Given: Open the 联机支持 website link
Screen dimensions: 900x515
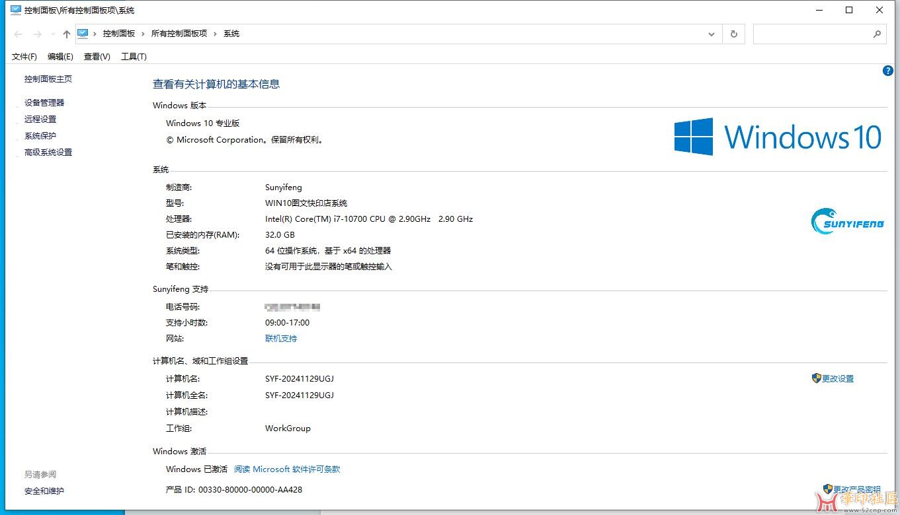Looking at the screenshot, I should tap(281, 339).
